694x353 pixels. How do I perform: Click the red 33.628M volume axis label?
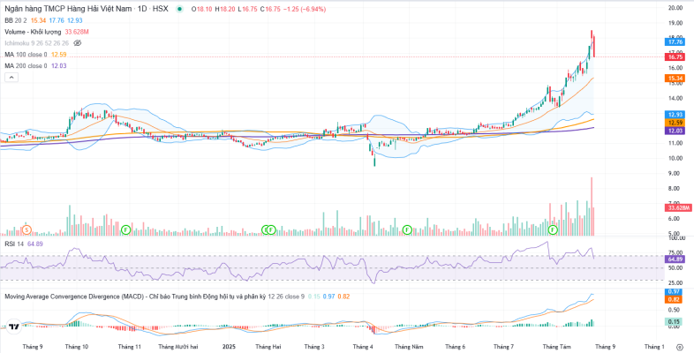coord(678,207)
